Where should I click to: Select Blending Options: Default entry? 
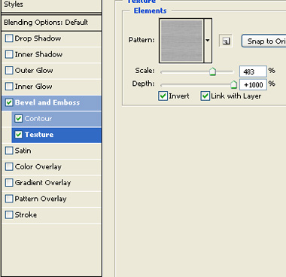tap(51, 23)
